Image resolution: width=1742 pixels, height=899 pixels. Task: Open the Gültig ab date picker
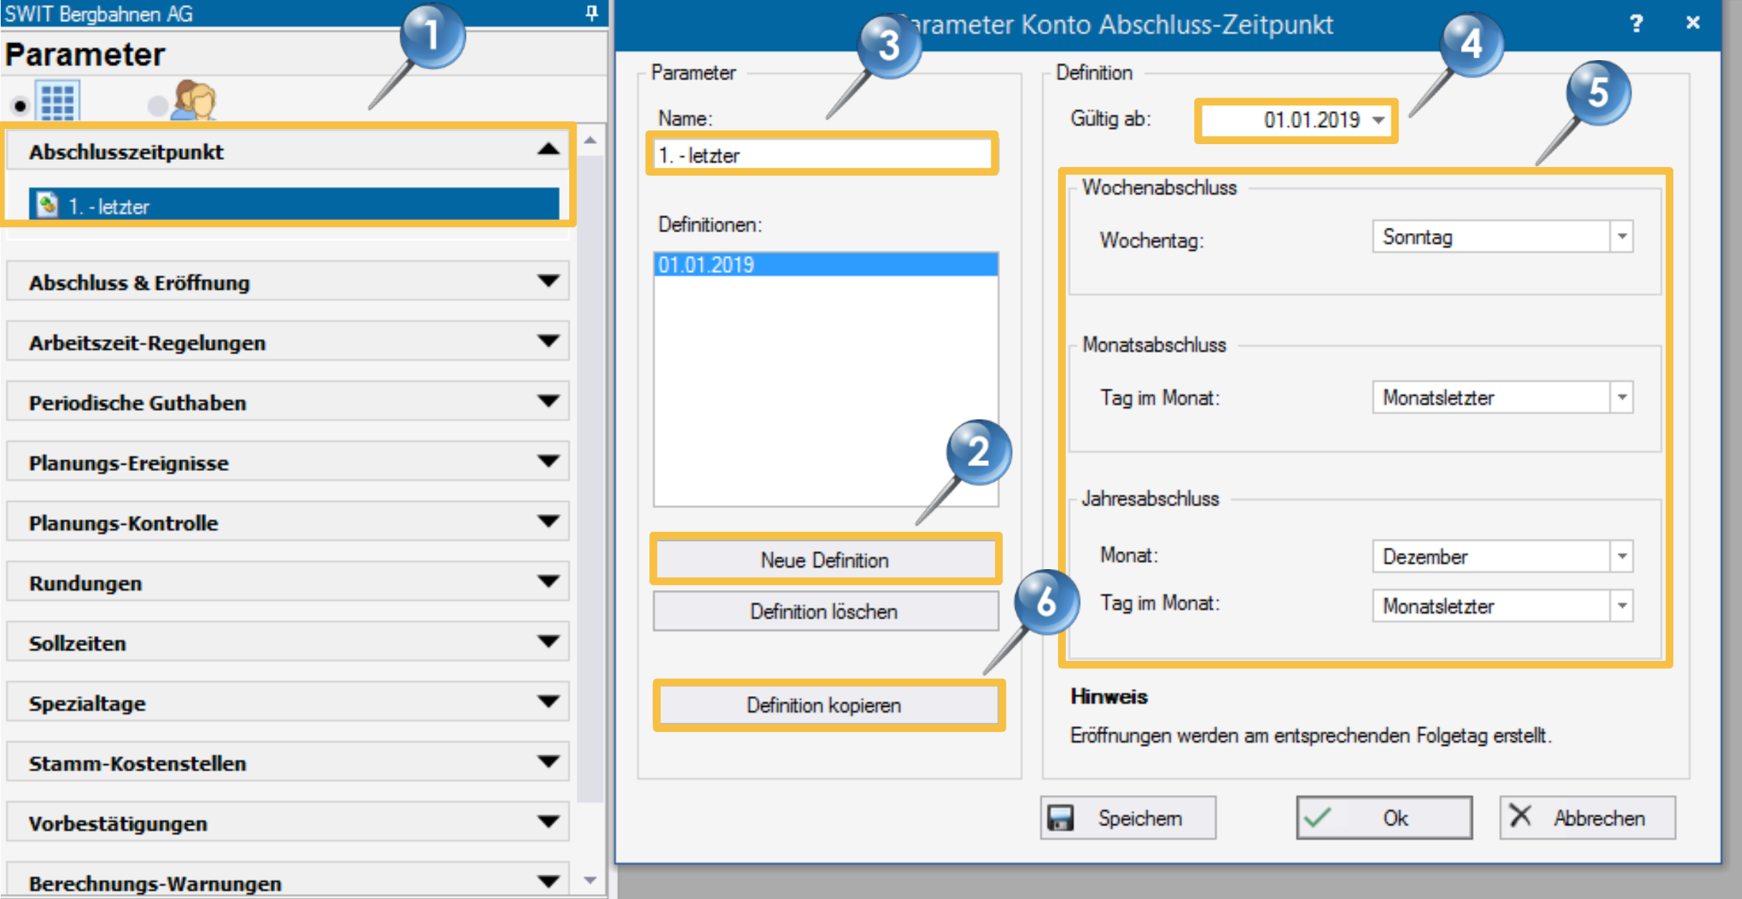coord(1379,120)
